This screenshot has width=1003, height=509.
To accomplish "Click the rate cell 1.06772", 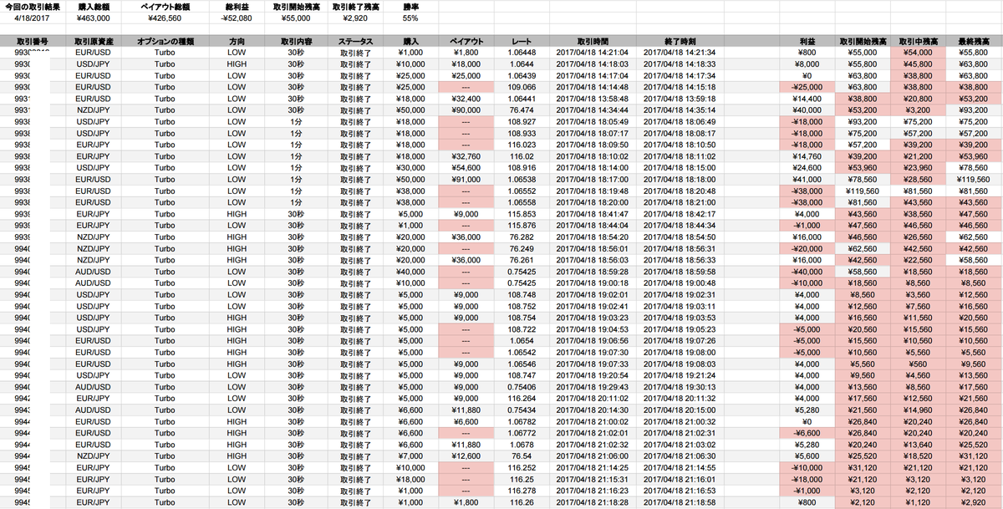I will (x=522, y=434).
